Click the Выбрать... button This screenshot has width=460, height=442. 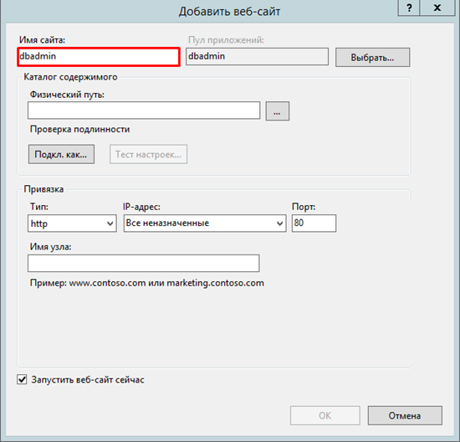pos(372,57)
